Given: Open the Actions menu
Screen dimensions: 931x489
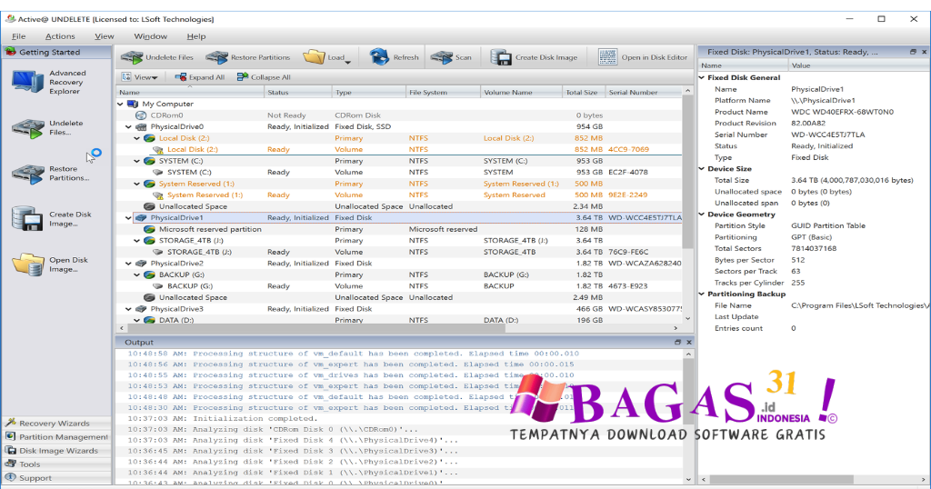Looking at the screenshot, I should (x=60, y=36).
